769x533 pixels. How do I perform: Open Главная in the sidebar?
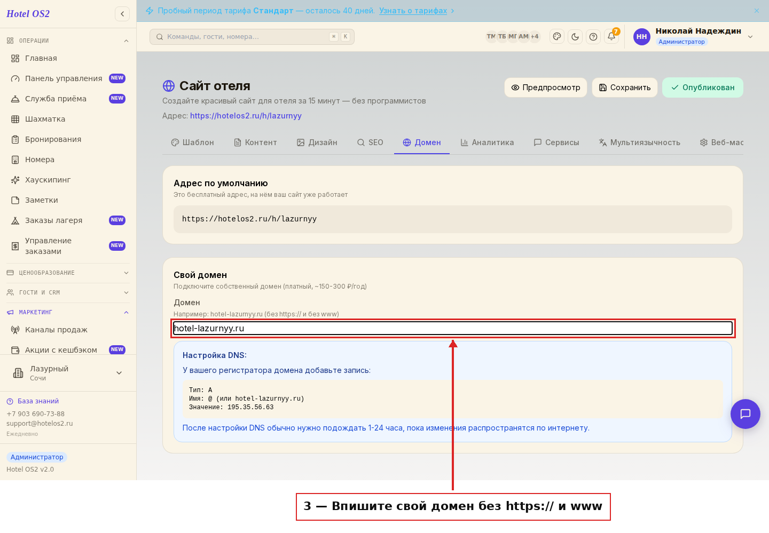(x=68, y=58)
